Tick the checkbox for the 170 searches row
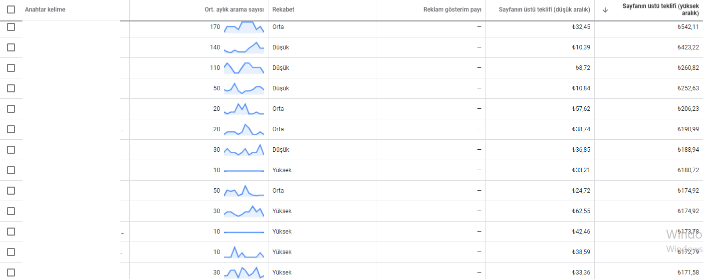 11,27
